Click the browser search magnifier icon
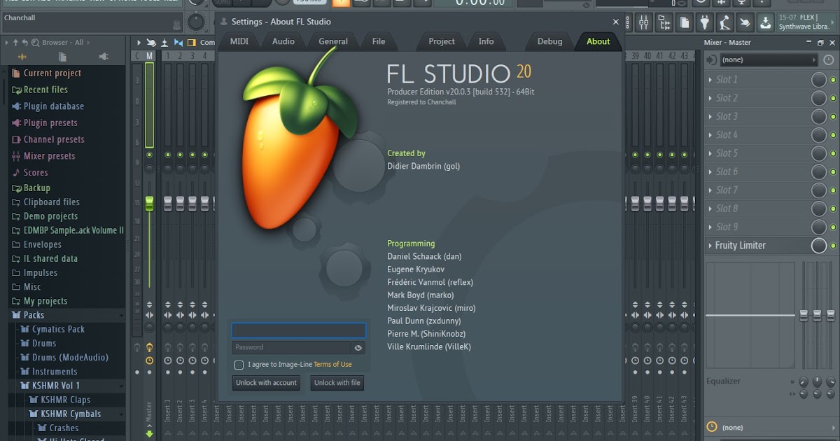 click(x=35, y=43)
